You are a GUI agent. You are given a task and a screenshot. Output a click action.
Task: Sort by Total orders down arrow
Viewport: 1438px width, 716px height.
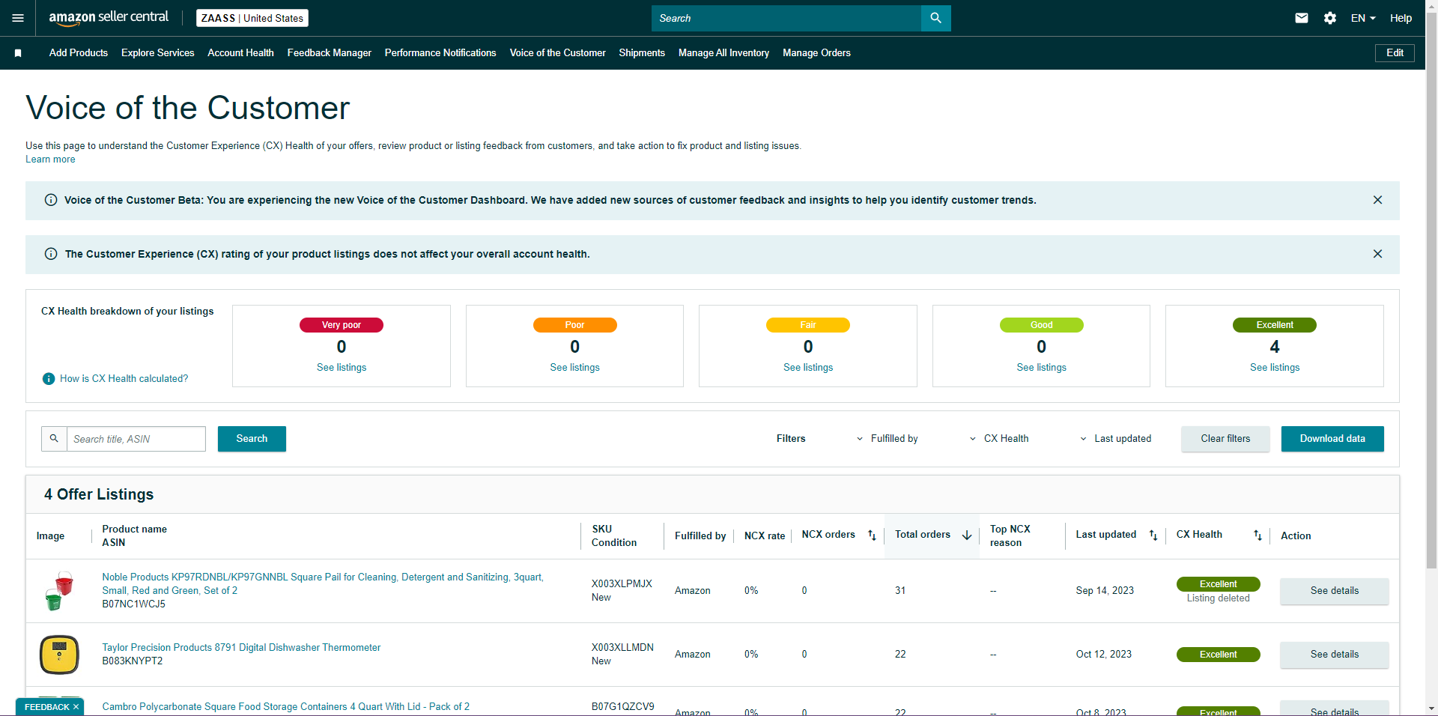click(967, 535)
